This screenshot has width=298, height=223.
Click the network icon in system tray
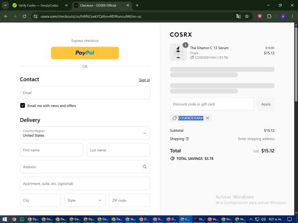[257, 219]
